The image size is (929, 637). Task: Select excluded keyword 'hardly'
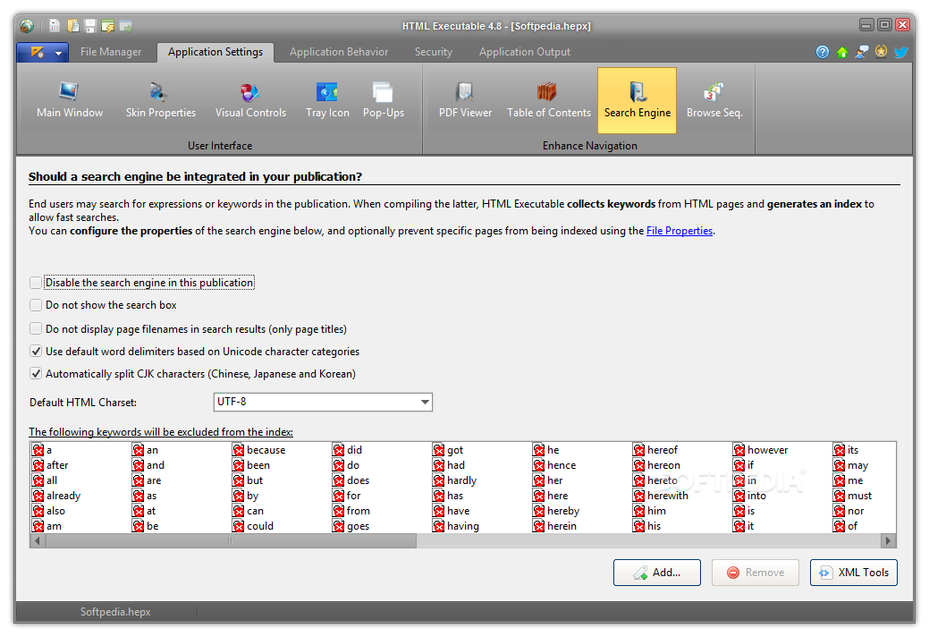point(461,480)
